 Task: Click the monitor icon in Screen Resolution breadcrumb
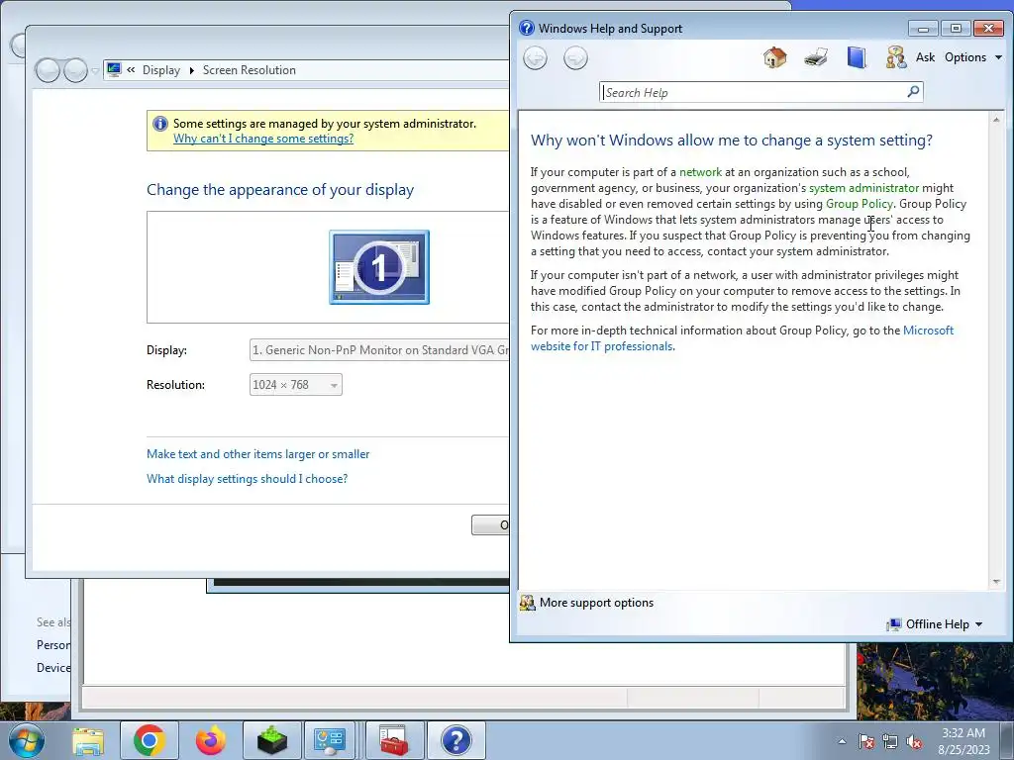pyautogui.click(x=114, y=70)
